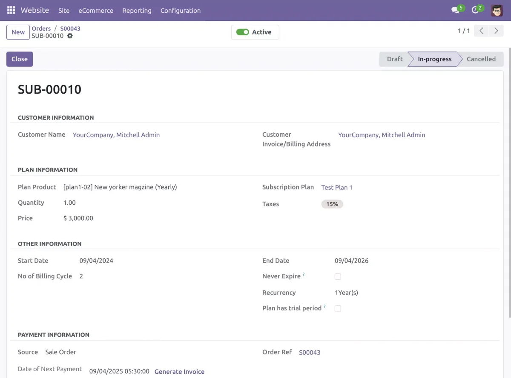Expand the Site menu
The height and width of the screenshot is (378, 511).
[x=64, y=11]
